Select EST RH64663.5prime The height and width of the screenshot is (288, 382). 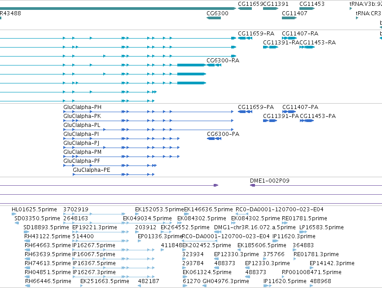48,245
